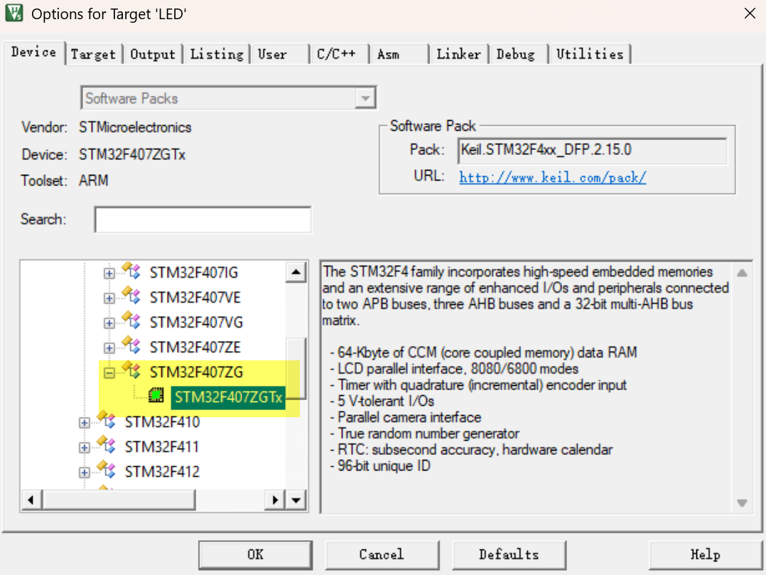
Task: Select the STM32F407VE tree row
Action: (x=195, y=298)
